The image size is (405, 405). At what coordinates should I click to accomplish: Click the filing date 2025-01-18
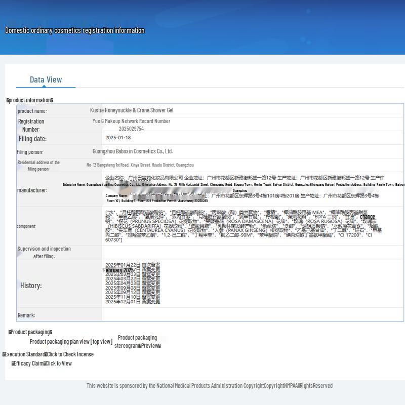(118, 138)
